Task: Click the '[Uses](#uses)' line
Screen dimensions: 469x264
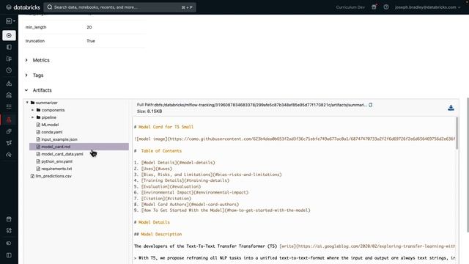Action: click(157, 169)
